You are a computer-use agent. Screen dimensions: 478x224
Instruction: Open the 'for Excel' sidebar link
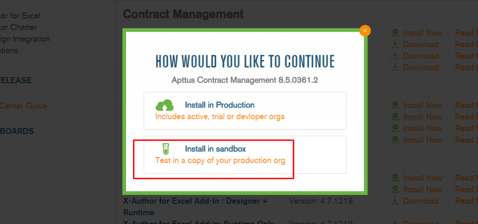click(20, 15)
